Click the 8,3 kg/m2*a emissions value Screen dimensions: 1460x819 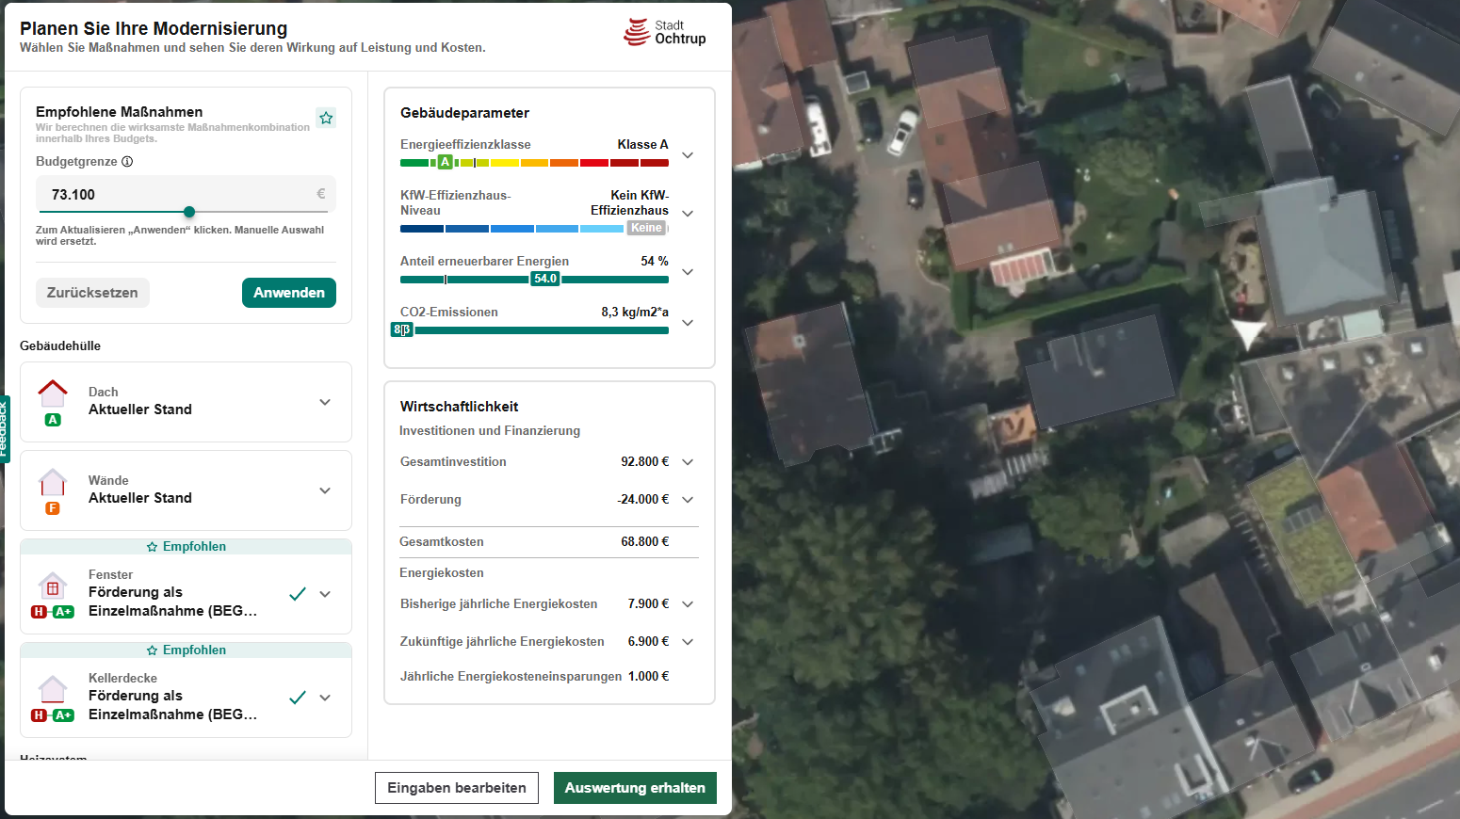point(635,313)
